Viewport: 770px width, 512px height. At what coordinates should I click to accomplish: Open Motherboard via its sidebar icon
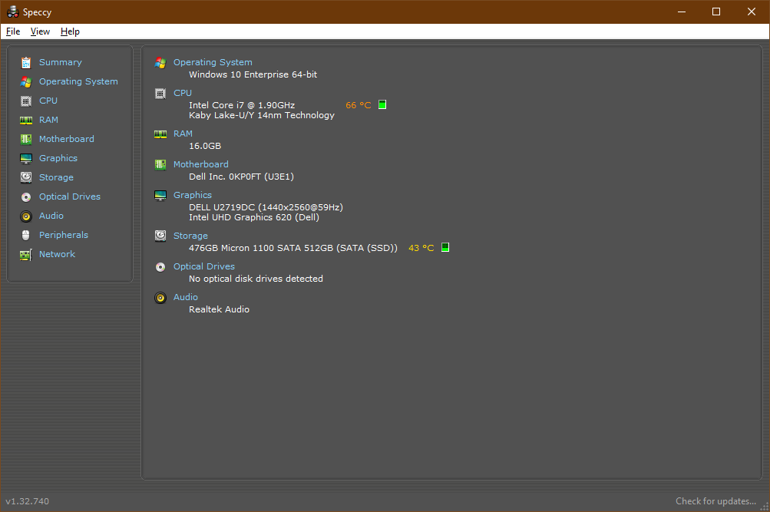point(26,139)
